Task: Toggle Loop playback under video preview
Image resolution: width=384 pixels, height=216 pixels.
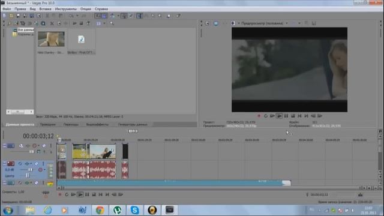Action: (x=265, y=116)
